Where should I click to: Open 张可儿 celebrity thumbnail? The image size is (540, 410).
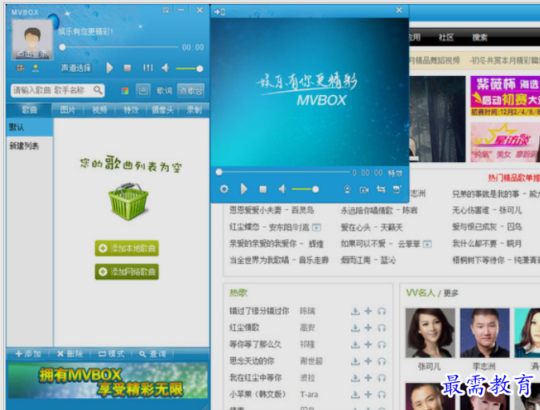[x=430, y=333]
